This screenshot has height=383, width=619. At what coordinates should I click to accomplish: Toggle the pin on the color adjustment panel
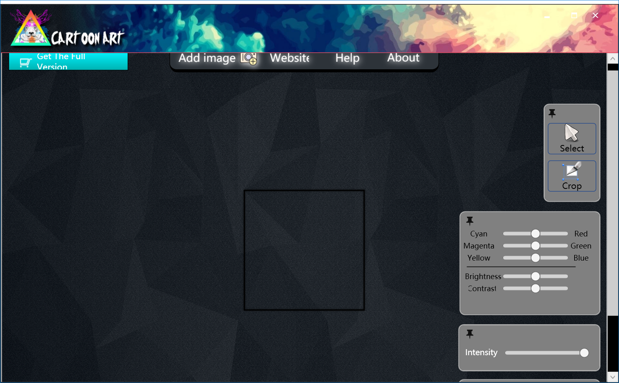470,221
